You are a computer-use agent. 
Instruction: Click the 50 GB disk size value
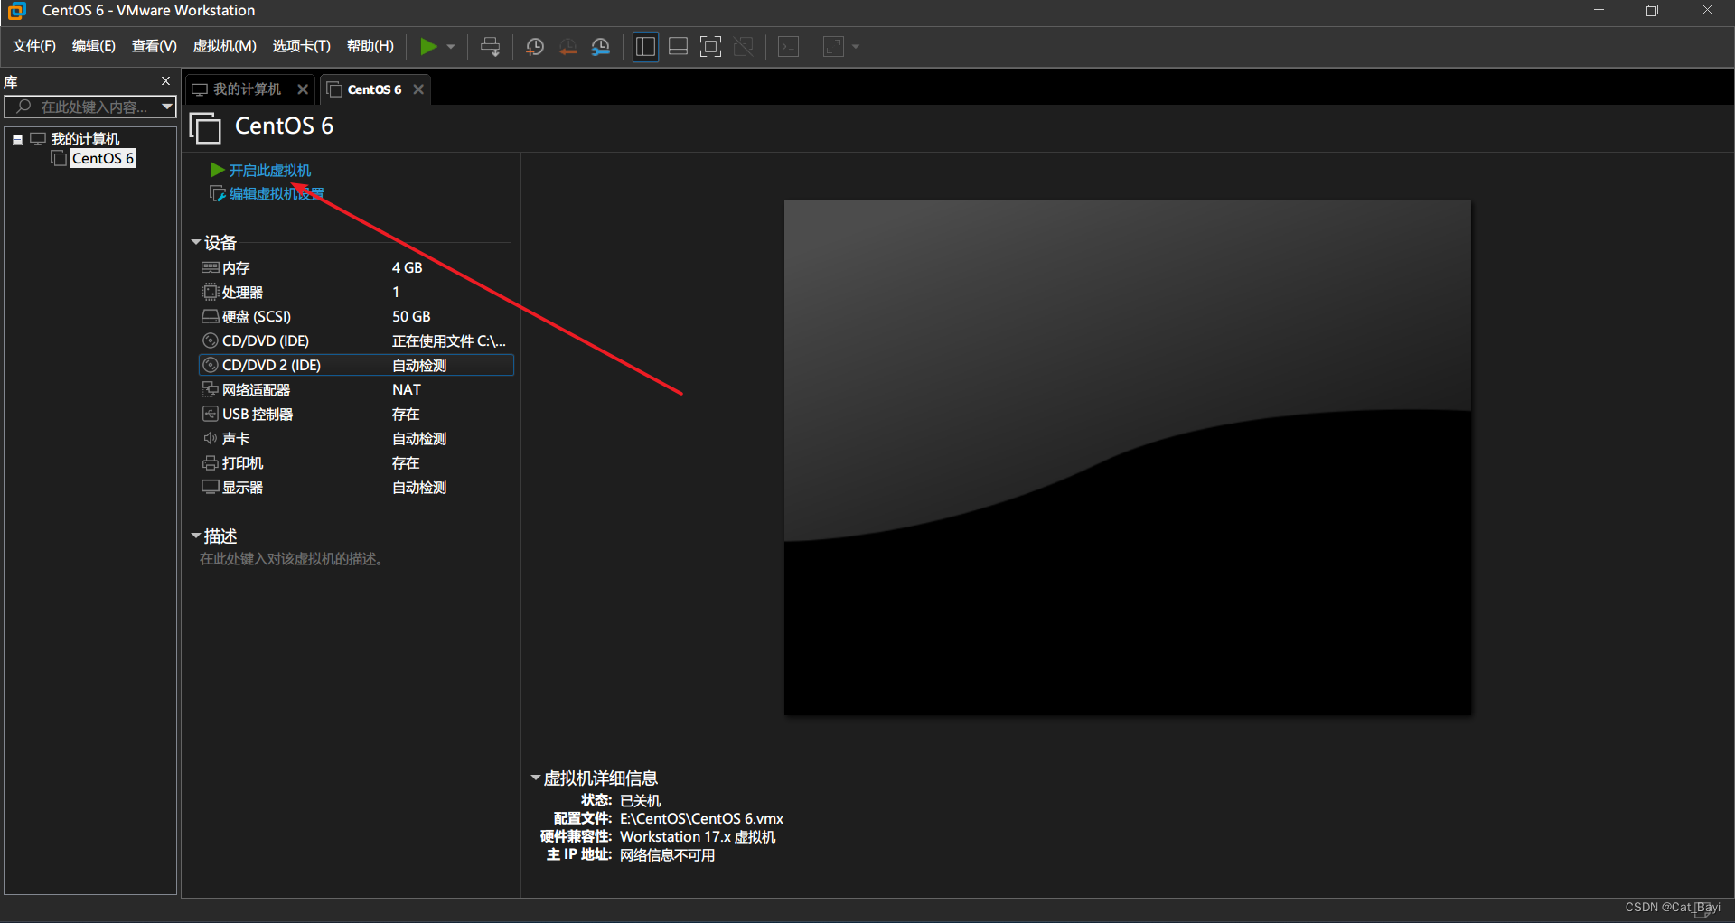coord(411,316)
